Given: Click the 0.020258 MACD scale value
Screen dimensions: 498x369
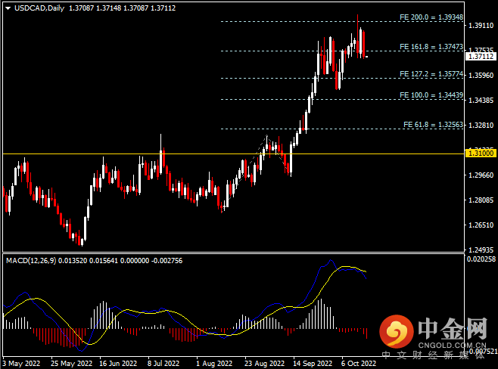Looking at the screenshot, I should 481,259.
